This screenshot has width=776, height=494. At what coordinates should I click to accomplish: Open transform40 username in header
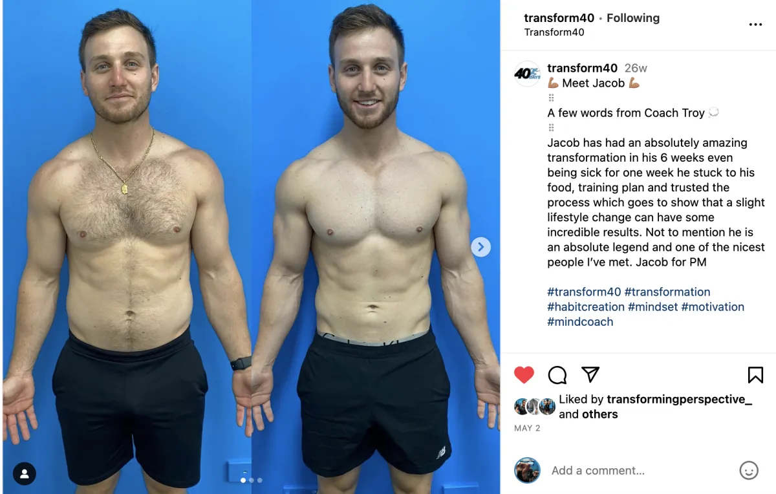[559, 18]
